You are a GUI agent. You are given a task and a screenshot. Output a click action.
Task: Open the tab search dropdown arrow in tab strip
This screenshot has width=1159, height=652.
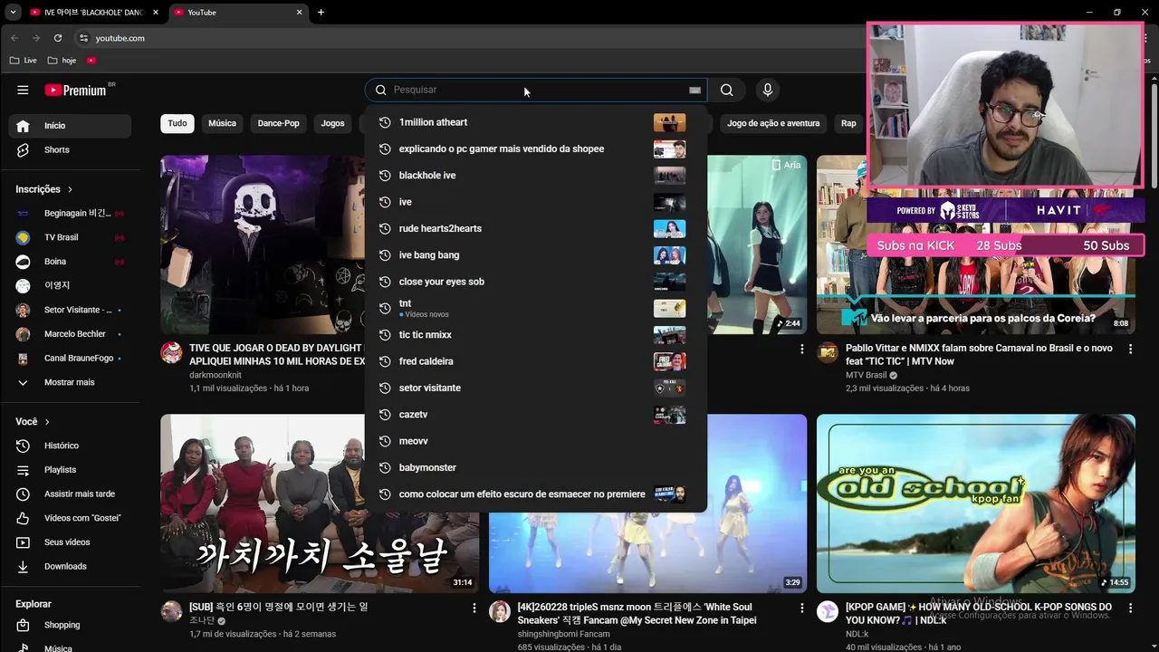coord(13,13)
